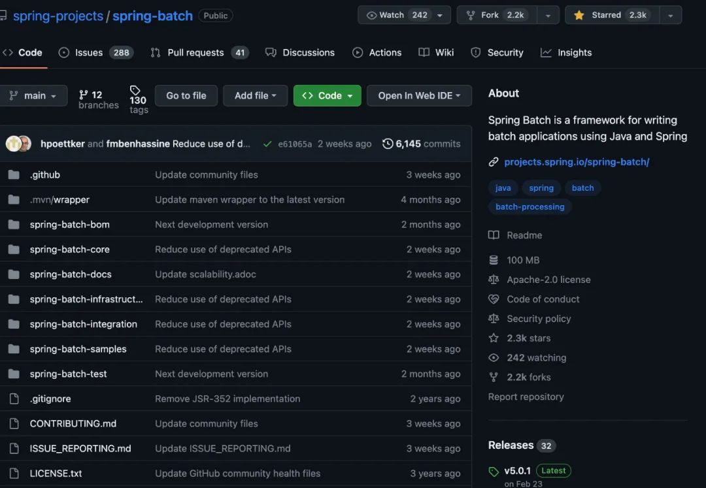The image size is (706, 488).
Task: Open the green Code clone dropdown
Action: pyautogui.click(x=328, y=95)
